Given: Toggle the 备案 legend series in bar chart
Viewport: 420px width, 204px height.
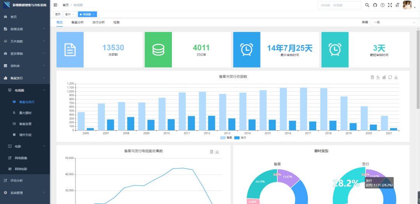Looking at the screenshot, I should [226, 138].
